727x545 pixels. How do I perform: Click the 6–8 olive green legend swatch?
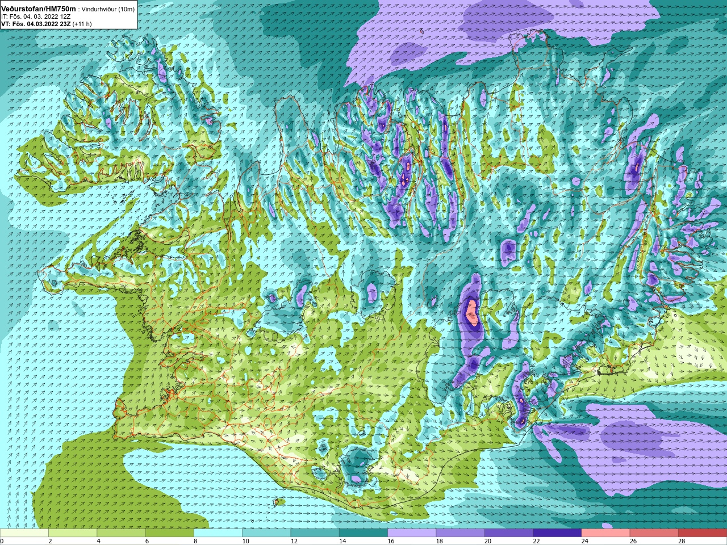[x=169, y=533]
